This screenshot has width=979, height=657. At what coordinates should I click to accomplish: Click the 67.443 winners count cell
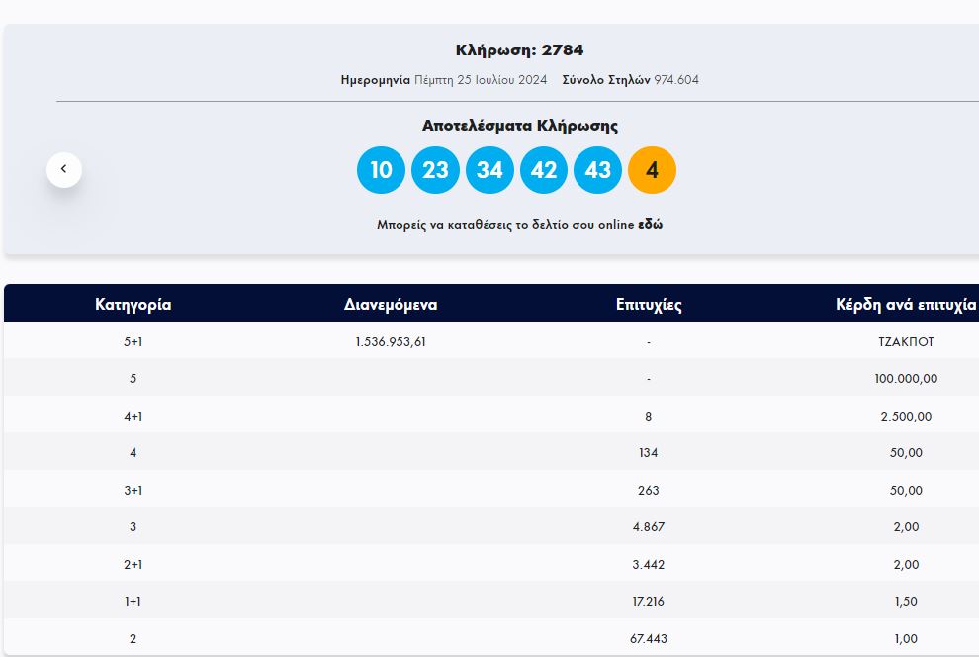point(648,639)
